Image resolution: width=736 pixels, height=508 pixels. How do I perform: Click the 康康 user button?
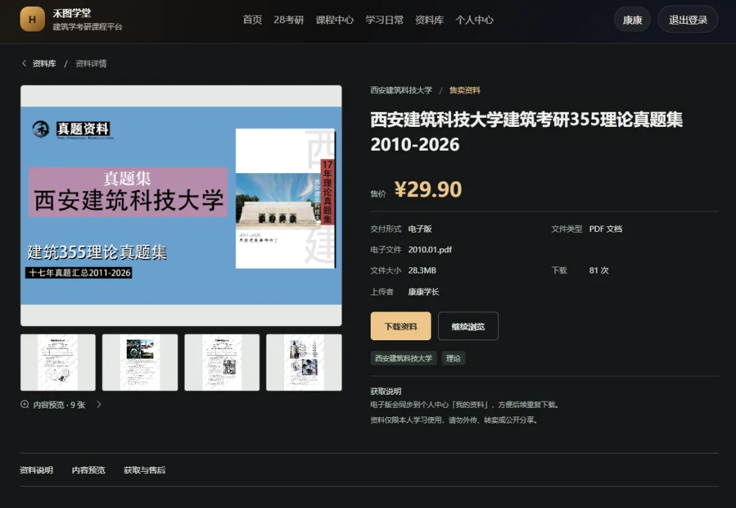pos(632,20)
